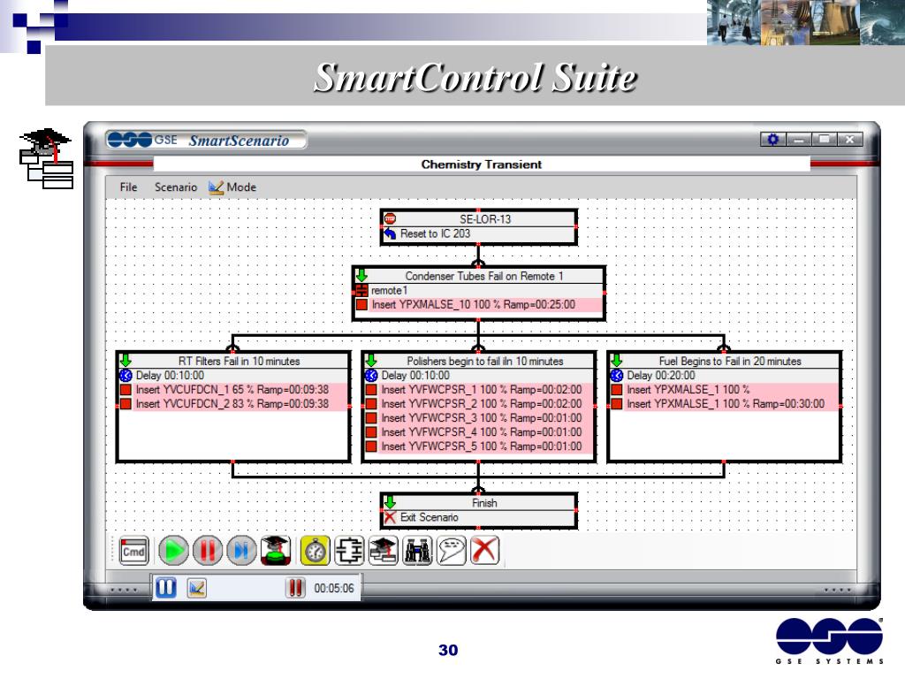Open the Scenario menu

pos(176,187)
